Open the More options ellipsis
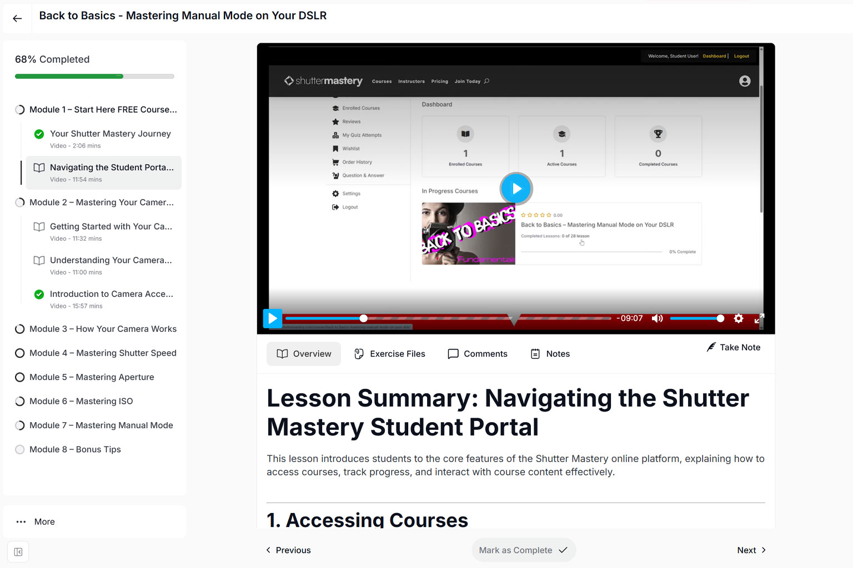The width and height of the screenshot is (853, 568). tap(21, 522)
